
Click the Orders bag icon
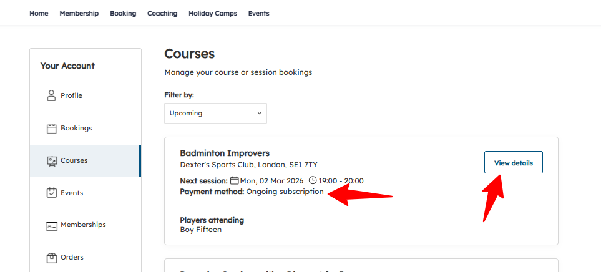(x=52, y=257)
